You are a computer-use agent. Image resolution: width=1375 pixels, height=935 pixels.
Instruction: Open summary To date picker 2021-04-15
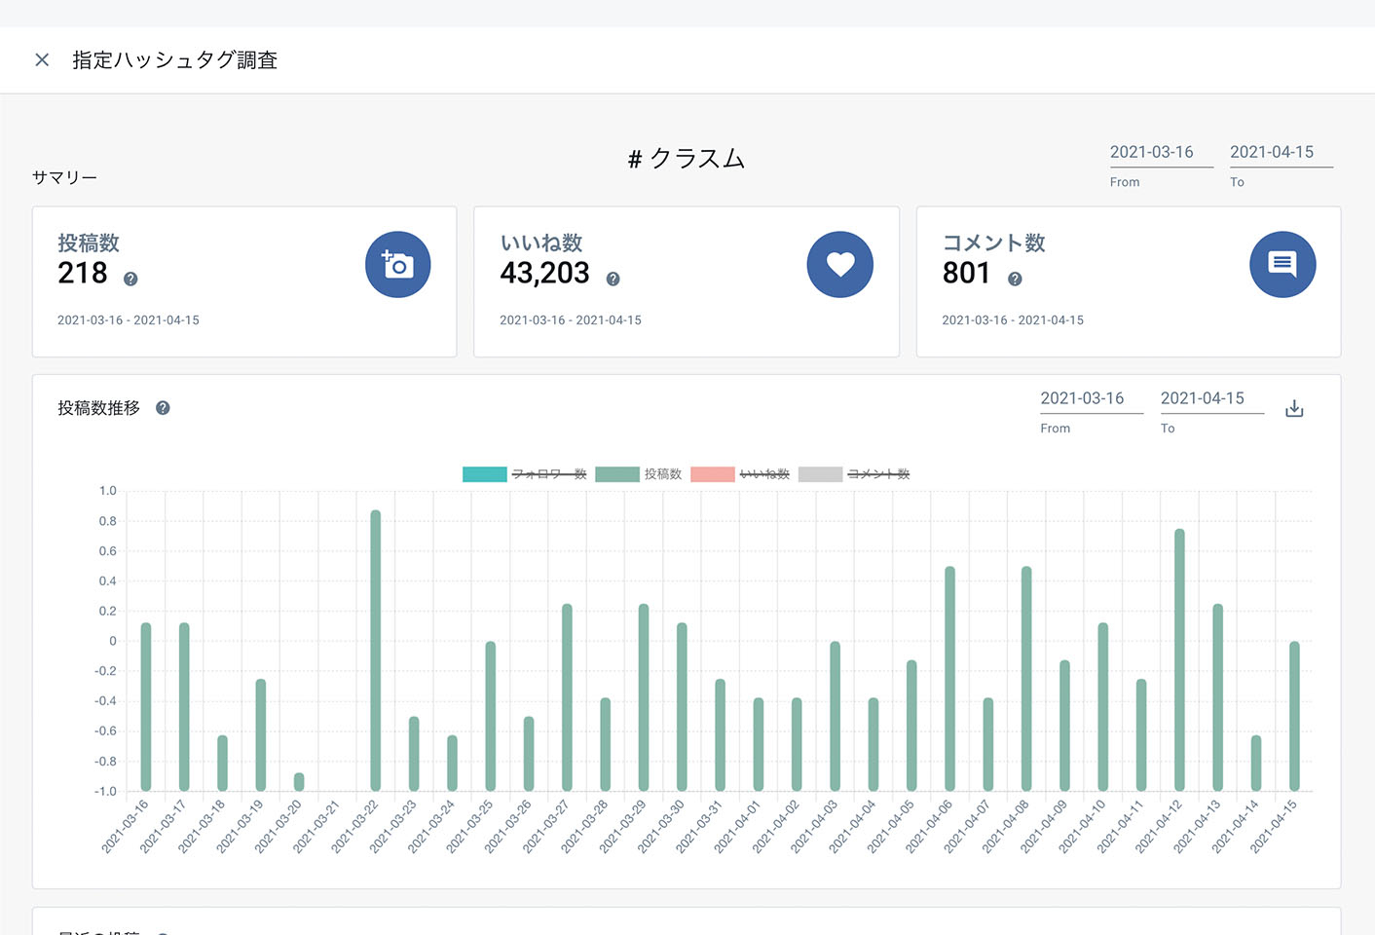click(1280, 153)
